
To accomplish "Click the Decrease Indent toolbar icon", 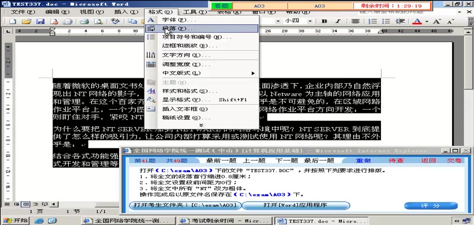I will [x=400, y=21].
